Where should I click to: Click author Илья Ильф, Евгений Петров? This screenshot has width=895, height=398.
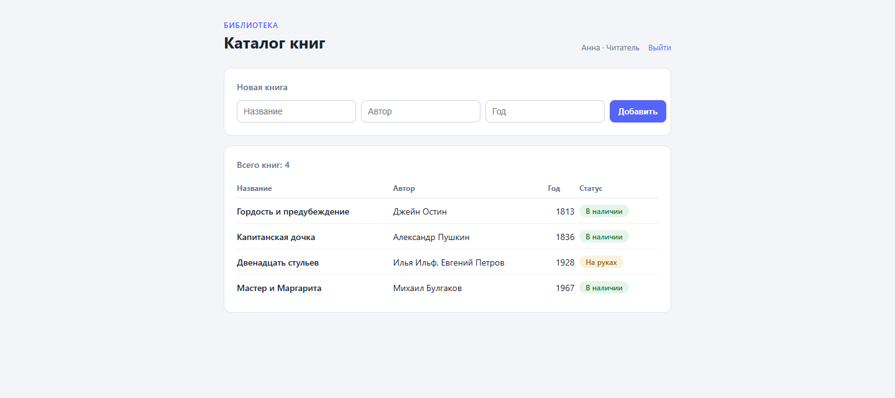coord(449,262)
